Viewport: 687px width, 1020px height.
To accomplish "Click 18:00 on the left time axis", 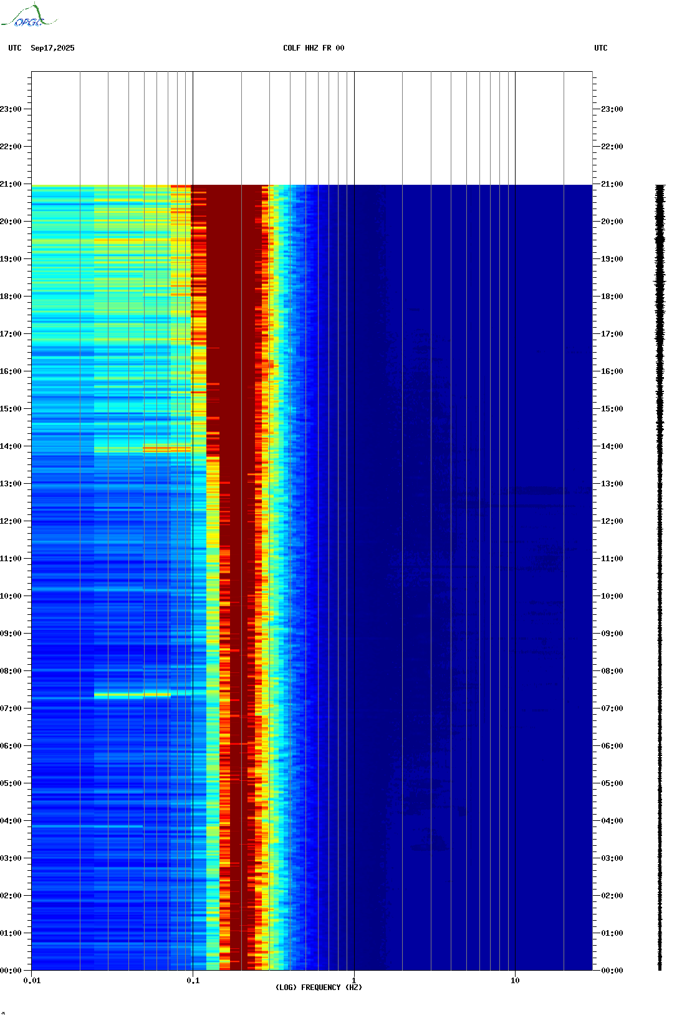I will [x=11, y=297].
